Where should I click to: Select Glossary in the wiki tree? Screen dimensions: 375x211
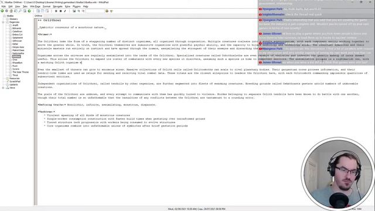13,19
